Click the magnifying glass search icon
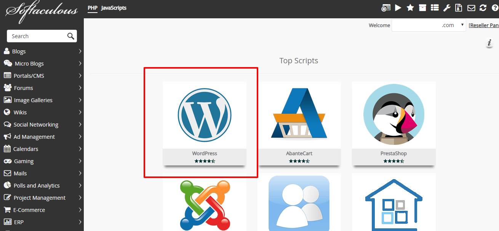The image size is (499, 231). pyautogui.click(x=70, y=36)
